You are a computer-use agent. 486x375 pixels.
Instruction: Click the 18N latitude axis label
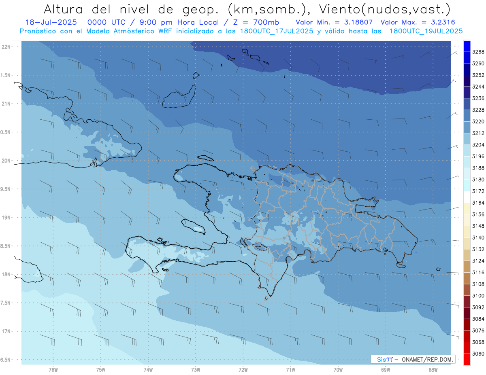click(6, 275)
